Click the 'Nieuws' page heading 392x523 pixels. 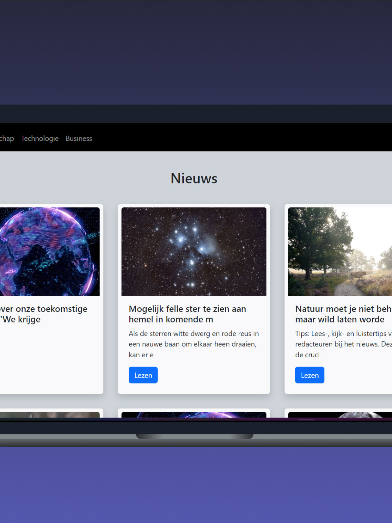pos(194,178)
